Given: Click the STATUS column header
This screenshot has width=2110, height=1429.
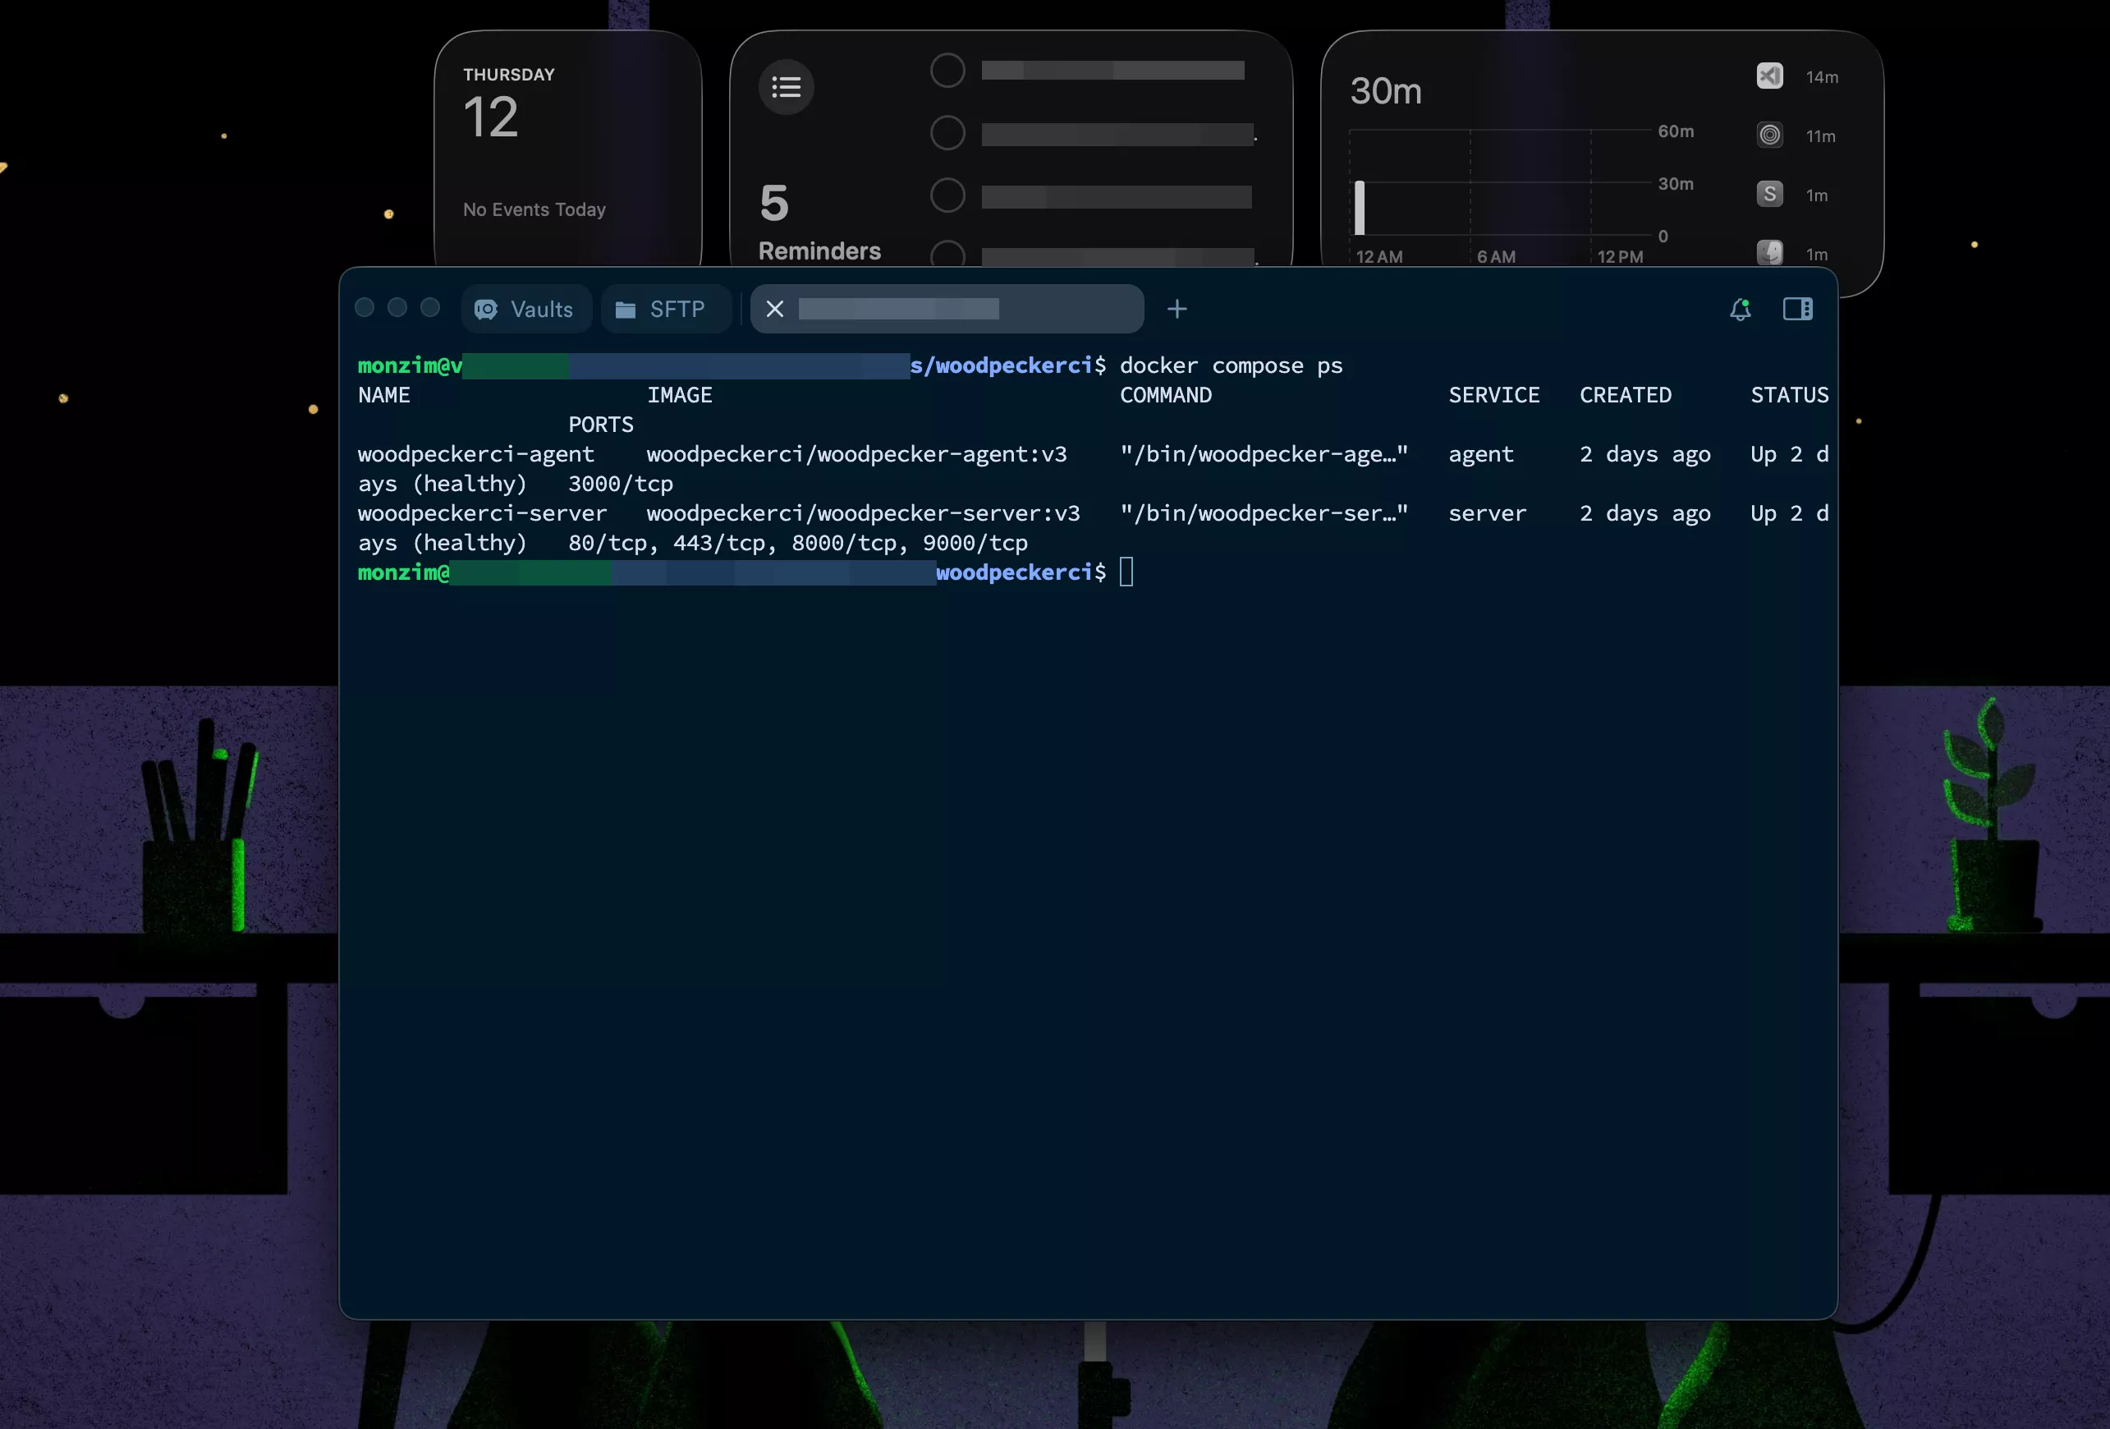Looking at the screenshot, I should [1790, 395].
